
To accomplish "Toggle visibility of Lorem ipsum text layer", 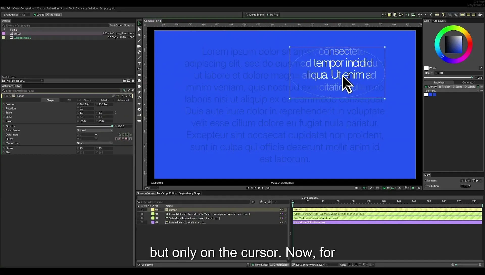I will coord(142,222).
